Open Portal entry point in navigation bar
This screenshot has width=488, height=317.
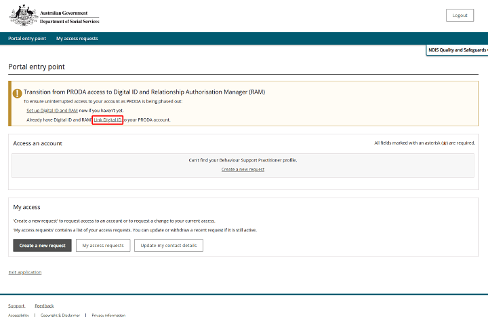[x=27, y=39]
